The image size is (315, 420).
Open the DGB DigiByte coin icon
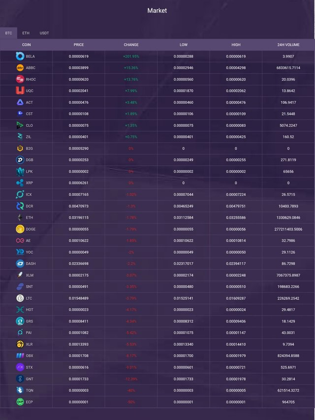click(x=20, y=160)
